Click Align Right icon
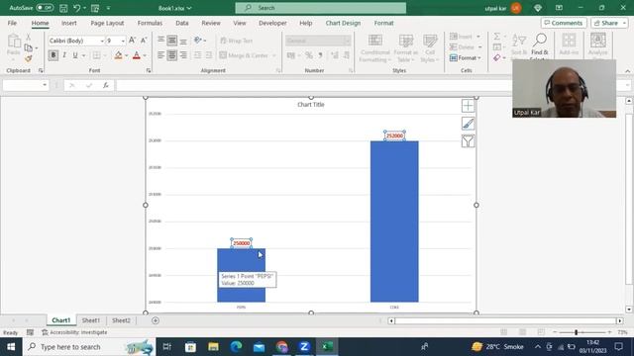 point(183,55)
